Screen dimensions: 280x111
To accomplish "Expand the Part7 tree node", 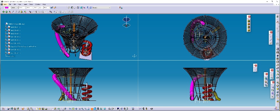I will [6, 53].
